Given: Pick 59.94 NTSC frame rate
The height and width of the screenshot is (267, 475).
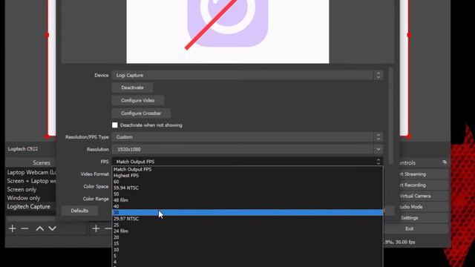Looking at the screenshot, I should 247,188.
